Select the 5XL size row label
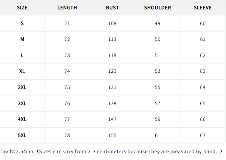Image resolution: width=226 pixels, height=160 pixels. click(22, 136)
